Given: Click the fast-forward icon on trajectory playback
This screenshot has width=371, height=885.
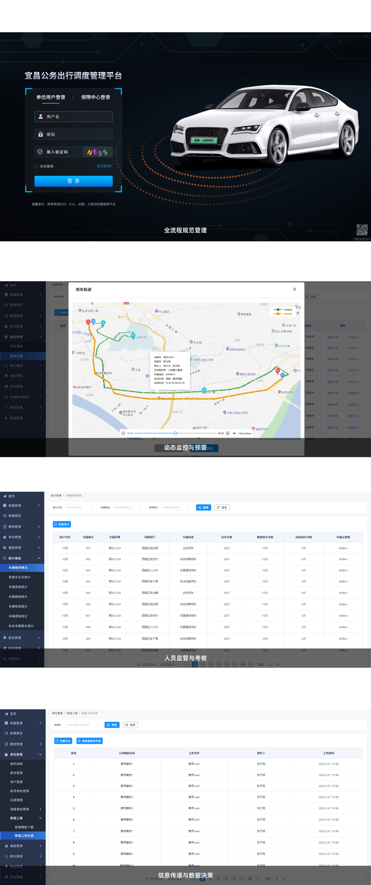Looking at the screenshot, I should point(234,433).
